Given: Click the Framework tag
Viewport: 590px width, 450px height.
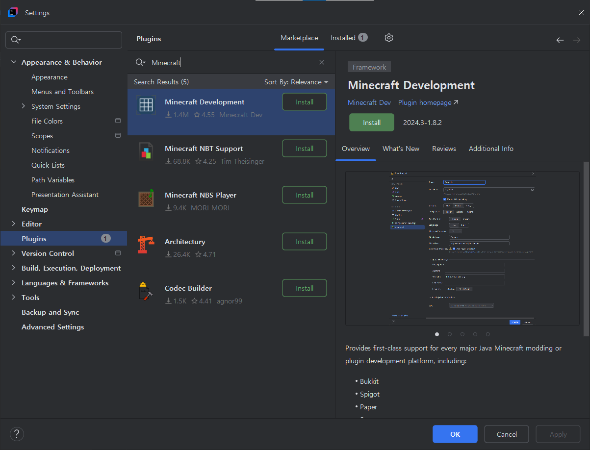Looking at the screenshot, I should 369,67.
